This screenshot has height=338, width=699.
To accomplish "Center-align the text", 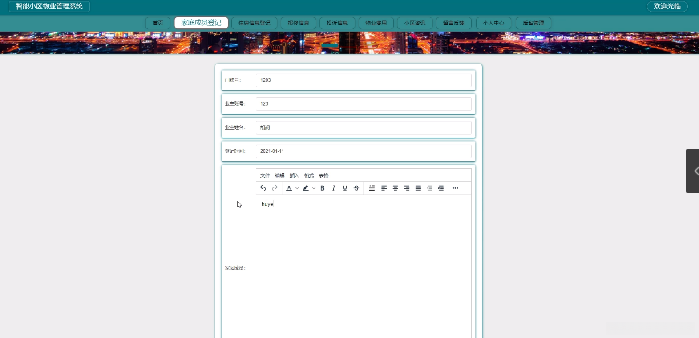I will pyautogui.click(x=395, y=188).
